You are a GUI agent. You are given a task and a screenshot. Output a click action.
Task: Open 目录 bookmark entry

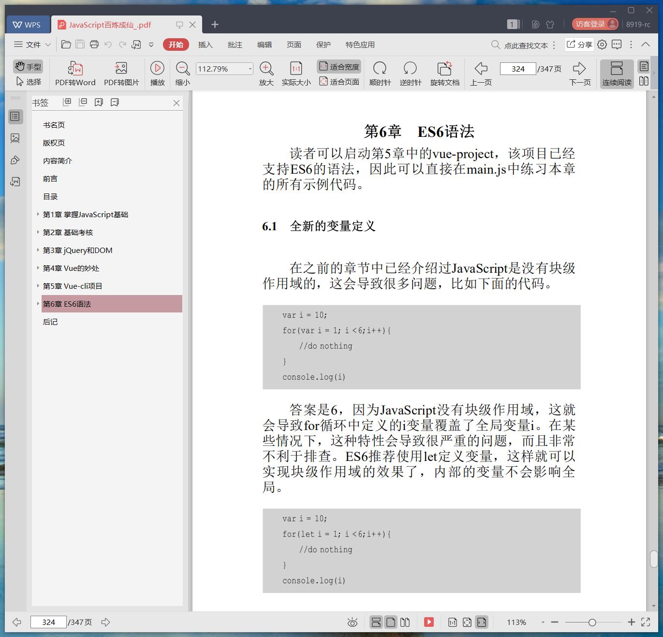[50, 196]
